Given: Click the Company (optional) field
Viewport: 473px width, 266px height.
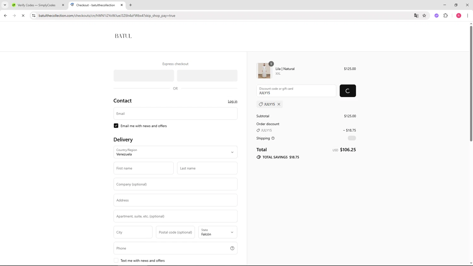Looking at the screenshot, I should click(175, 184).
